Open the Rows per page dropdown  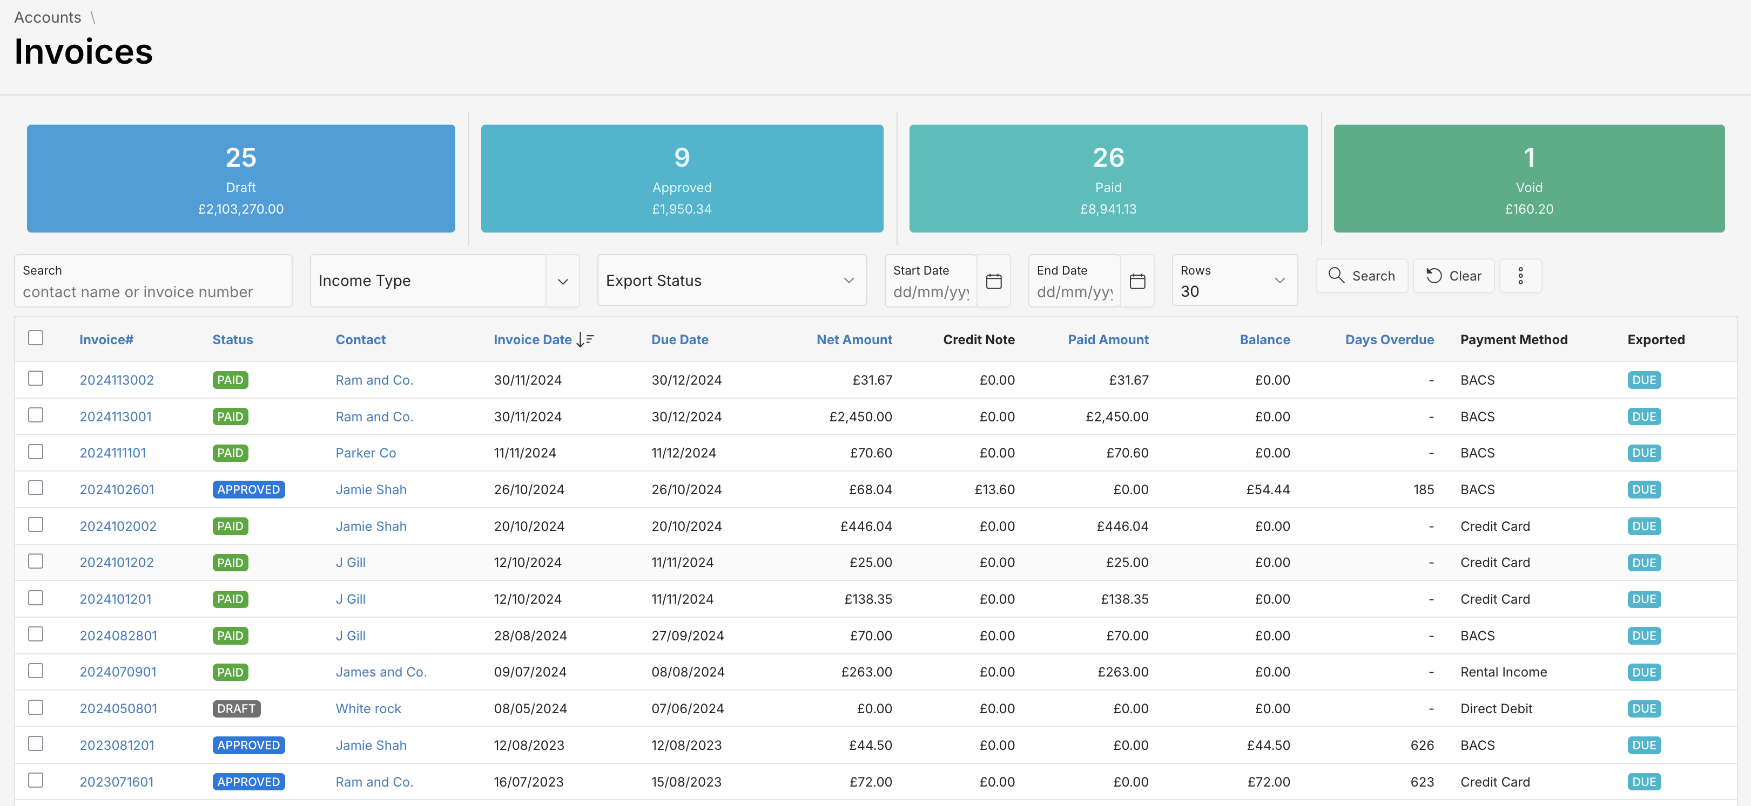click(x=1235, y=281)
